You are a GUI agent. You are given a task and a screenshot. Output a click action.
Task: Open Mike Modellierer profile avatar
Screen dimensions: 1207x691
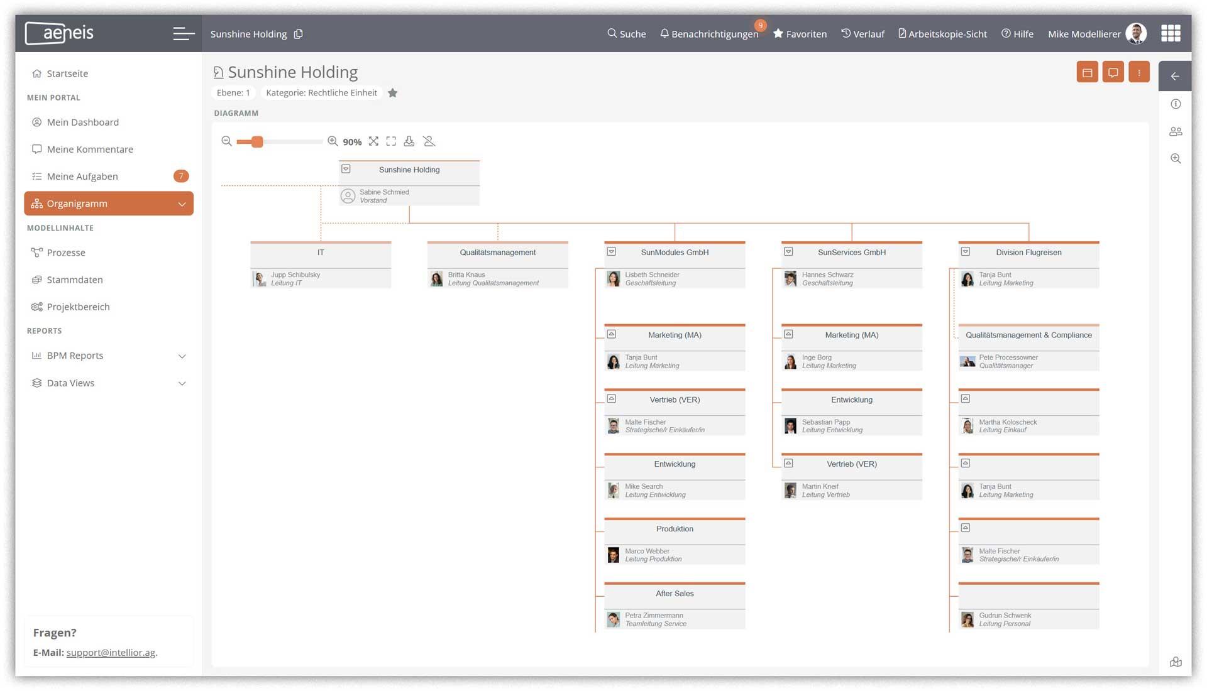1136,33
